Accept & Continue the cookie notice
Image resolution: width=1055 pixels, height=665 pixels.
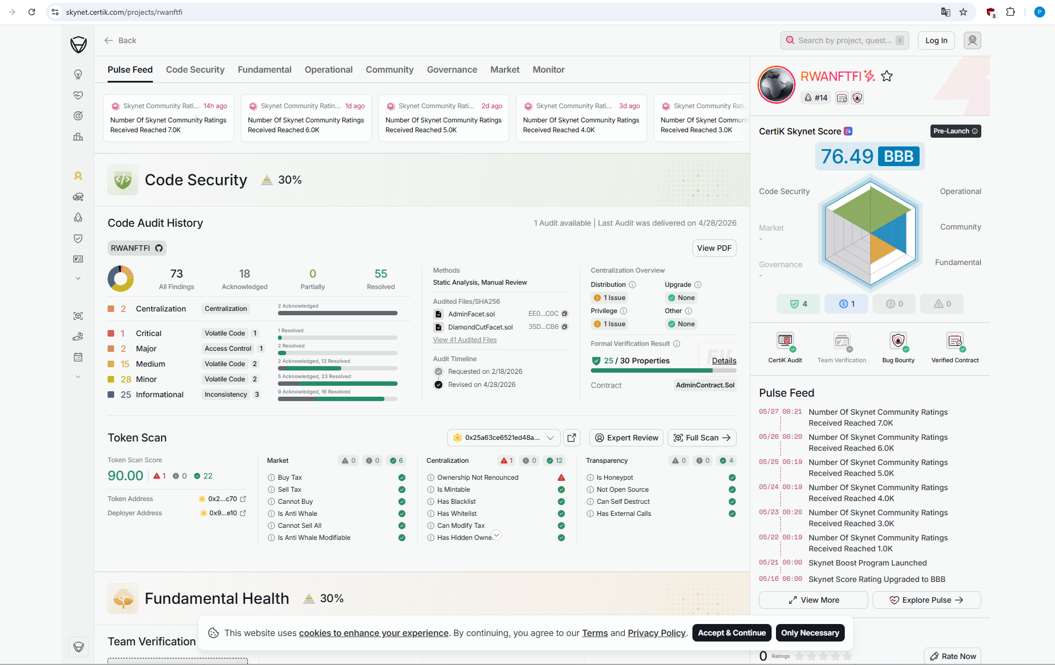pyautogui.click(x=732, y=633)
